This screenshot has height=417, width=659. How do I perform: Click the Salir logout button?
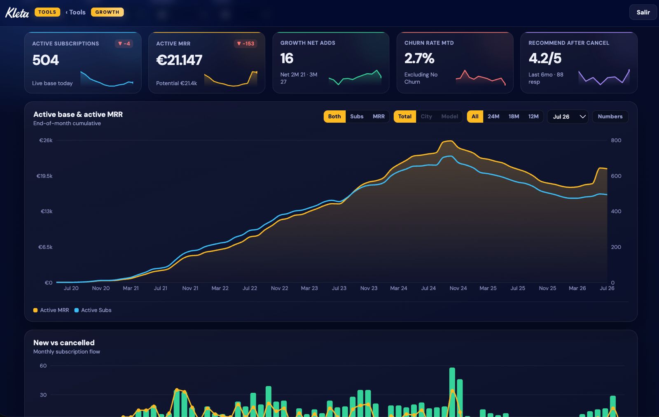(x=643, y=12)
